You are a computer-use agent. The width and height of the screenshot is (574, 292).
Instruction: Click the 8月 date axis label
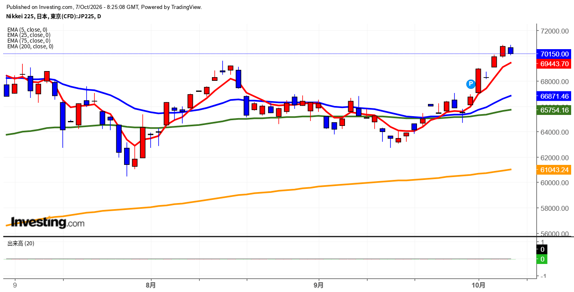click(151, 285)
